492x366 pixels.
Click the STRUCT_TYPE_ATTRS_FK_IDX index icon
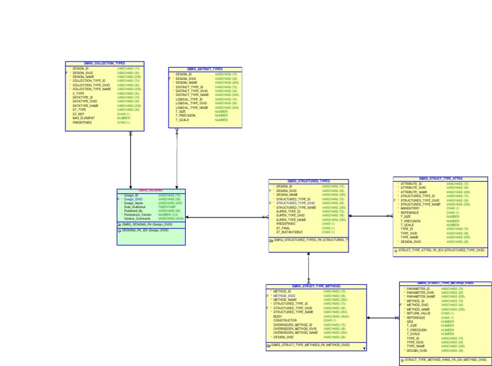pyautogui.click(x=396, y=251)
